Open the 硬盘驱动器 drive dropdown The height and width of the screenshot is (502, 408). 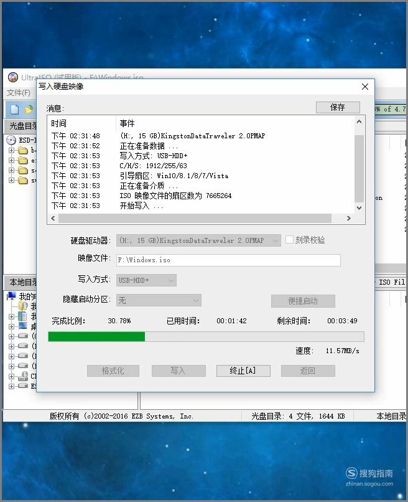[x=198, y=240]
